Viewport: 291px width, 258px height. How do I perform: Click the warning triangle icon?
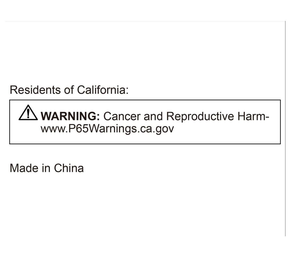(28, 113)
